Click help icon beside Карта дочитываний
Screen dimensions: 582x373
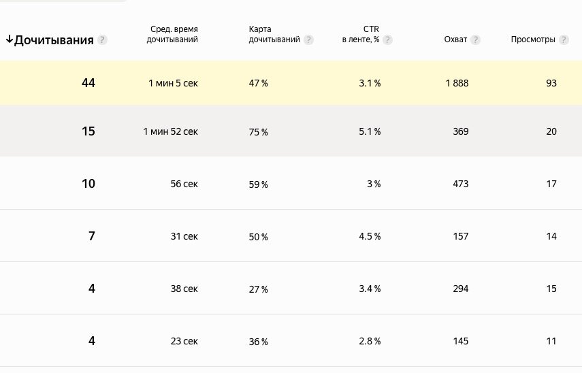tap(309, 40)
